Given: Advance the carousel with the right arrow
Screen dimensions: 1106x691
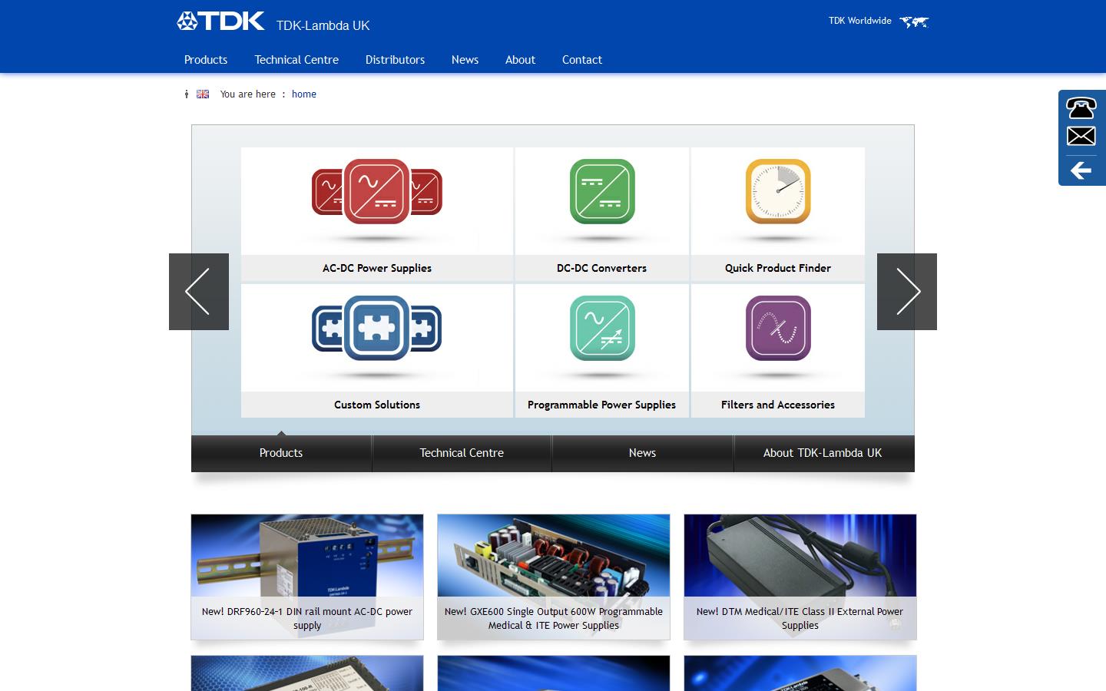Looking at the screenshot, I should click(x=907, y=292).
